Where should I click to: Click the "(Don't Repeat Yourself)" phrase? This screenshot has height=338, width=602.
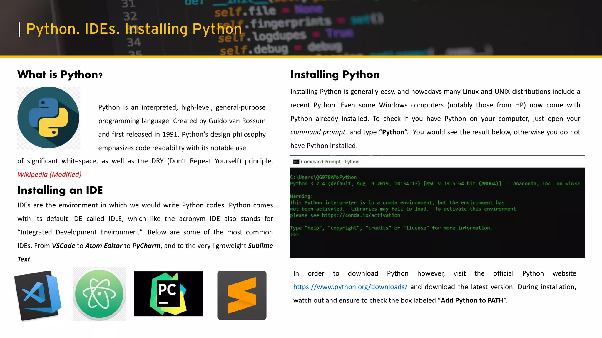tap(204, 161)
